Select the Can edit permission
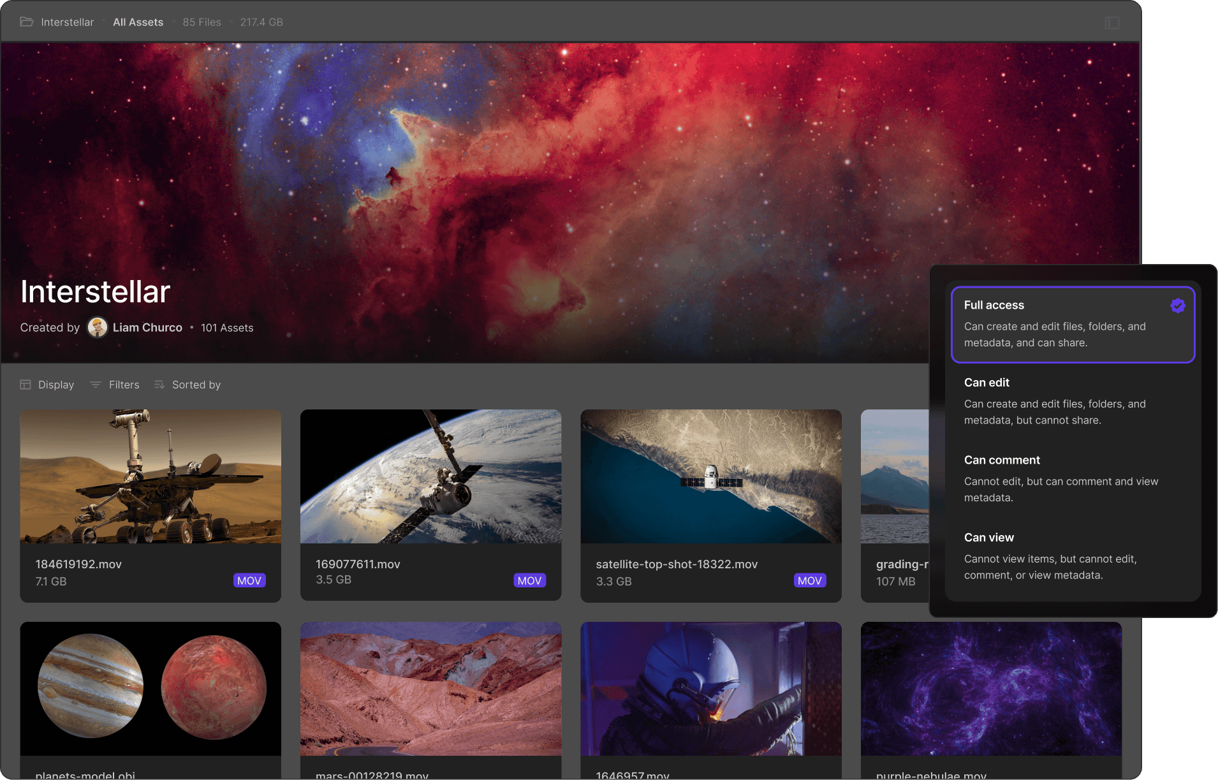 (1073, 401)
